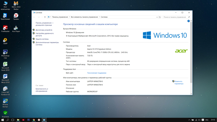Open Панель управления домашняя страница link

click(44, 24)
